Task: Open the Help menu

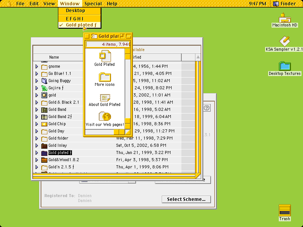Action: 112,4
